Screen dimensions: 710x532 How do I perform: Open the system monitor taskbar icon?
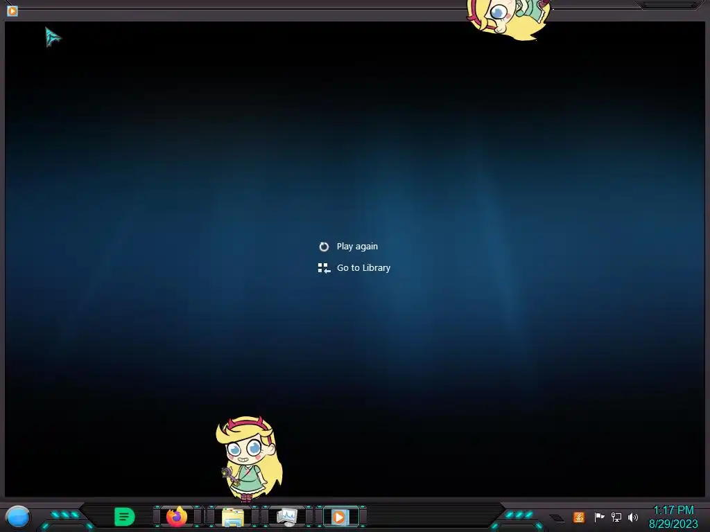coord(286,517)
